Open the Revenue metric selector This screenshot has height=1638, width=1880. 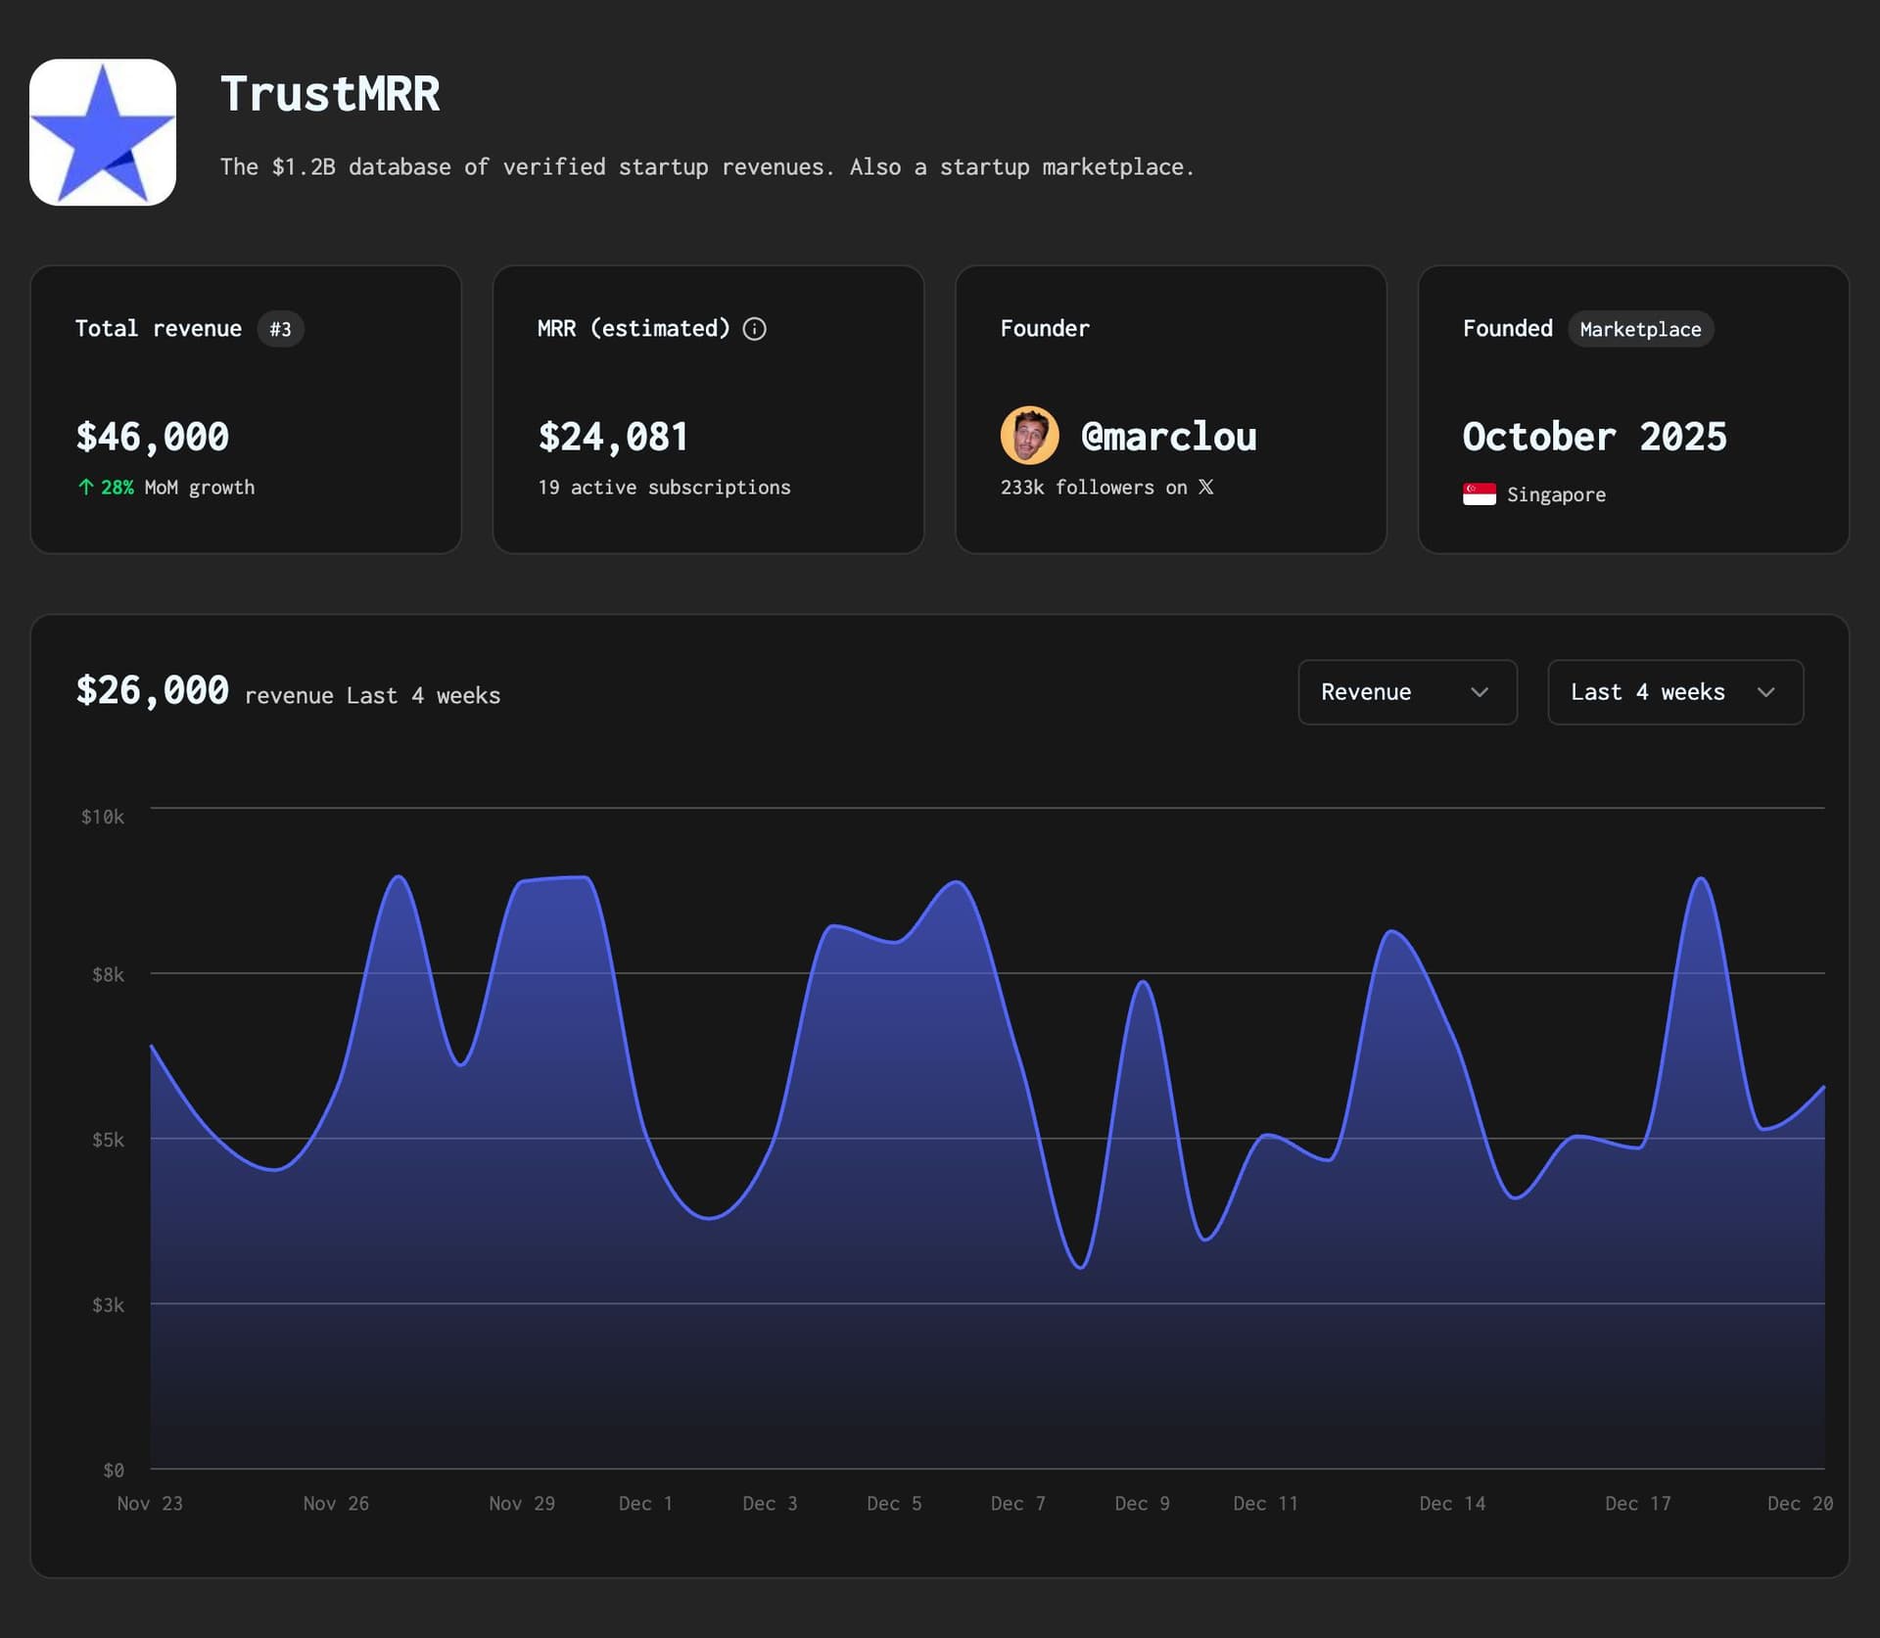1407,692
